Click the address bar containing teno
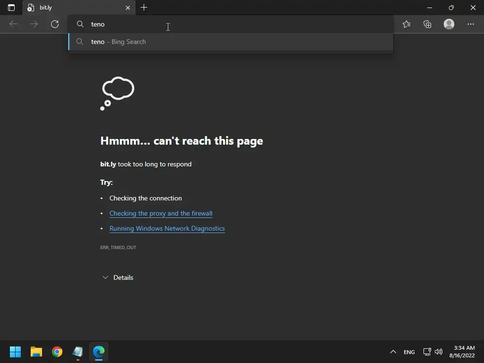 click(x=231, y=24)
